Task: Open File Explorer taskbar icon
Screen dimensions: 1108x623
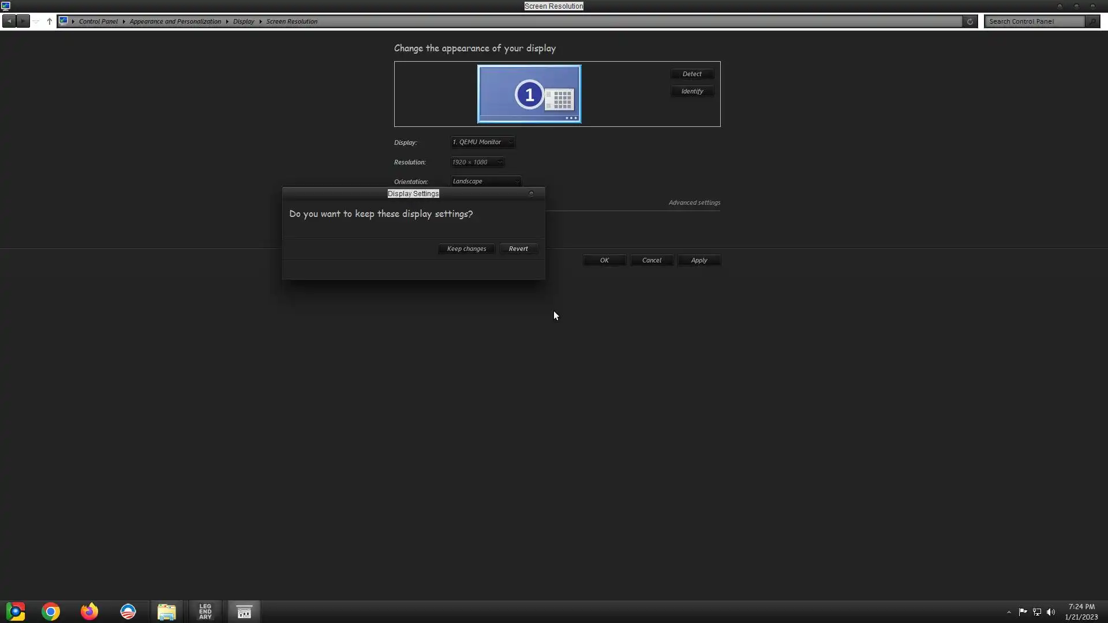Action: point(166,611)
